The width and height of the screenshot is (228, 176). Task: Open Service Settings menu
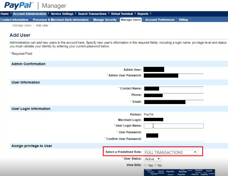pos(62,14)
